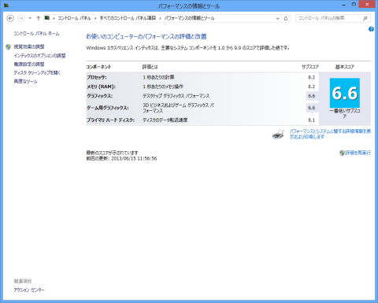This screenshot has height=303, width=378.
Task: Close the performance window
Action: (367, 4)
